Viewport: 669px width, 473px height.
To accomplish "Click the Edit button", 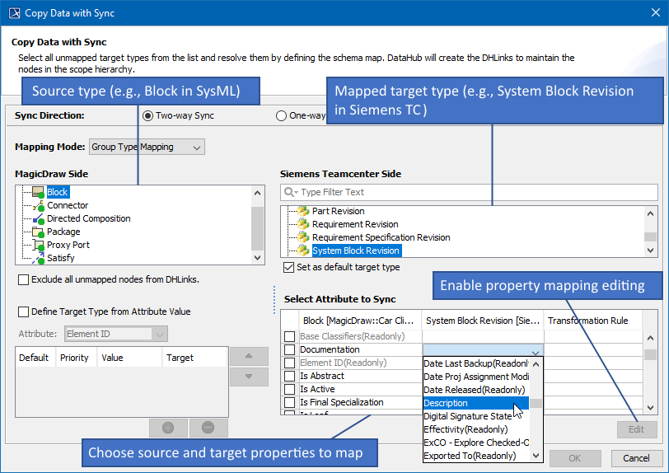I will pos(637,429).
